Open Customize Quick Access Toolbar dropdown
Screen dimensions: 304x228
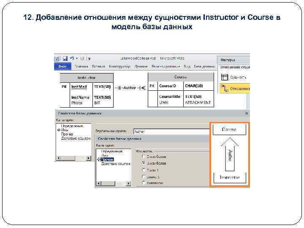tap(90, 59)
